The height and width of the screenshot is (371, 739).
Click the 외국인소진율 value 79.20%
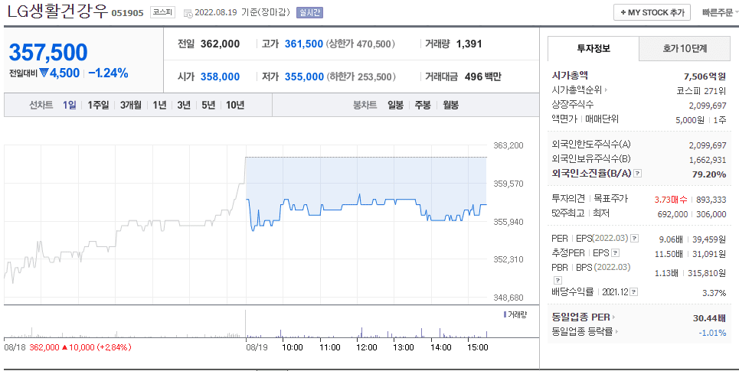click(709, 174)
